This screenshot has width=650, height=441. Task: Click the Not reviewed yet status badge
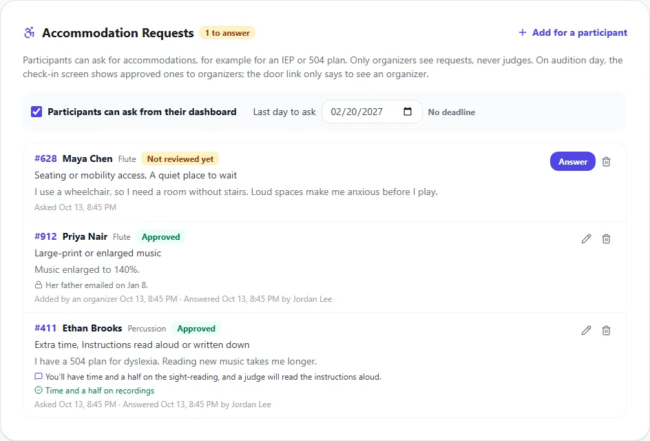180,159
